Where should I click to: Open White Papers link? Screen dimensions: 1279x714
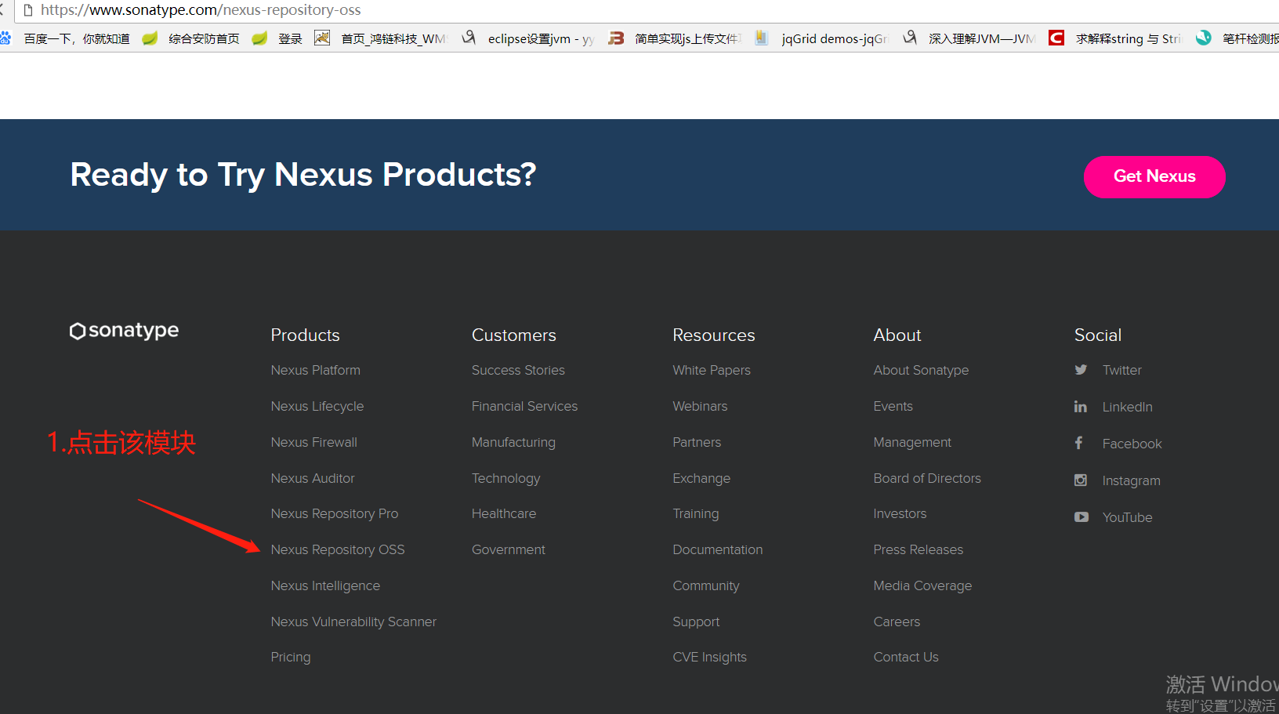coord(712,370)
